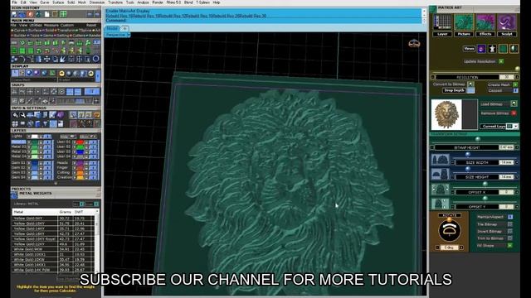Click the white figure view icon
The image size is (531, 298).
point(492,49)
